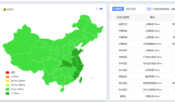Click the South China Sea inset map
This screenshot has height=102, width=175.
(94, 84)
